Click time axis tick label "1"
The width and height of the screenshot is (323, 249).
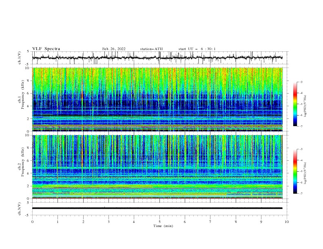58,222
